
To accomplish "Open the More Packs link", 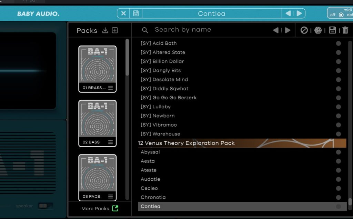I will tap(99, 208).
